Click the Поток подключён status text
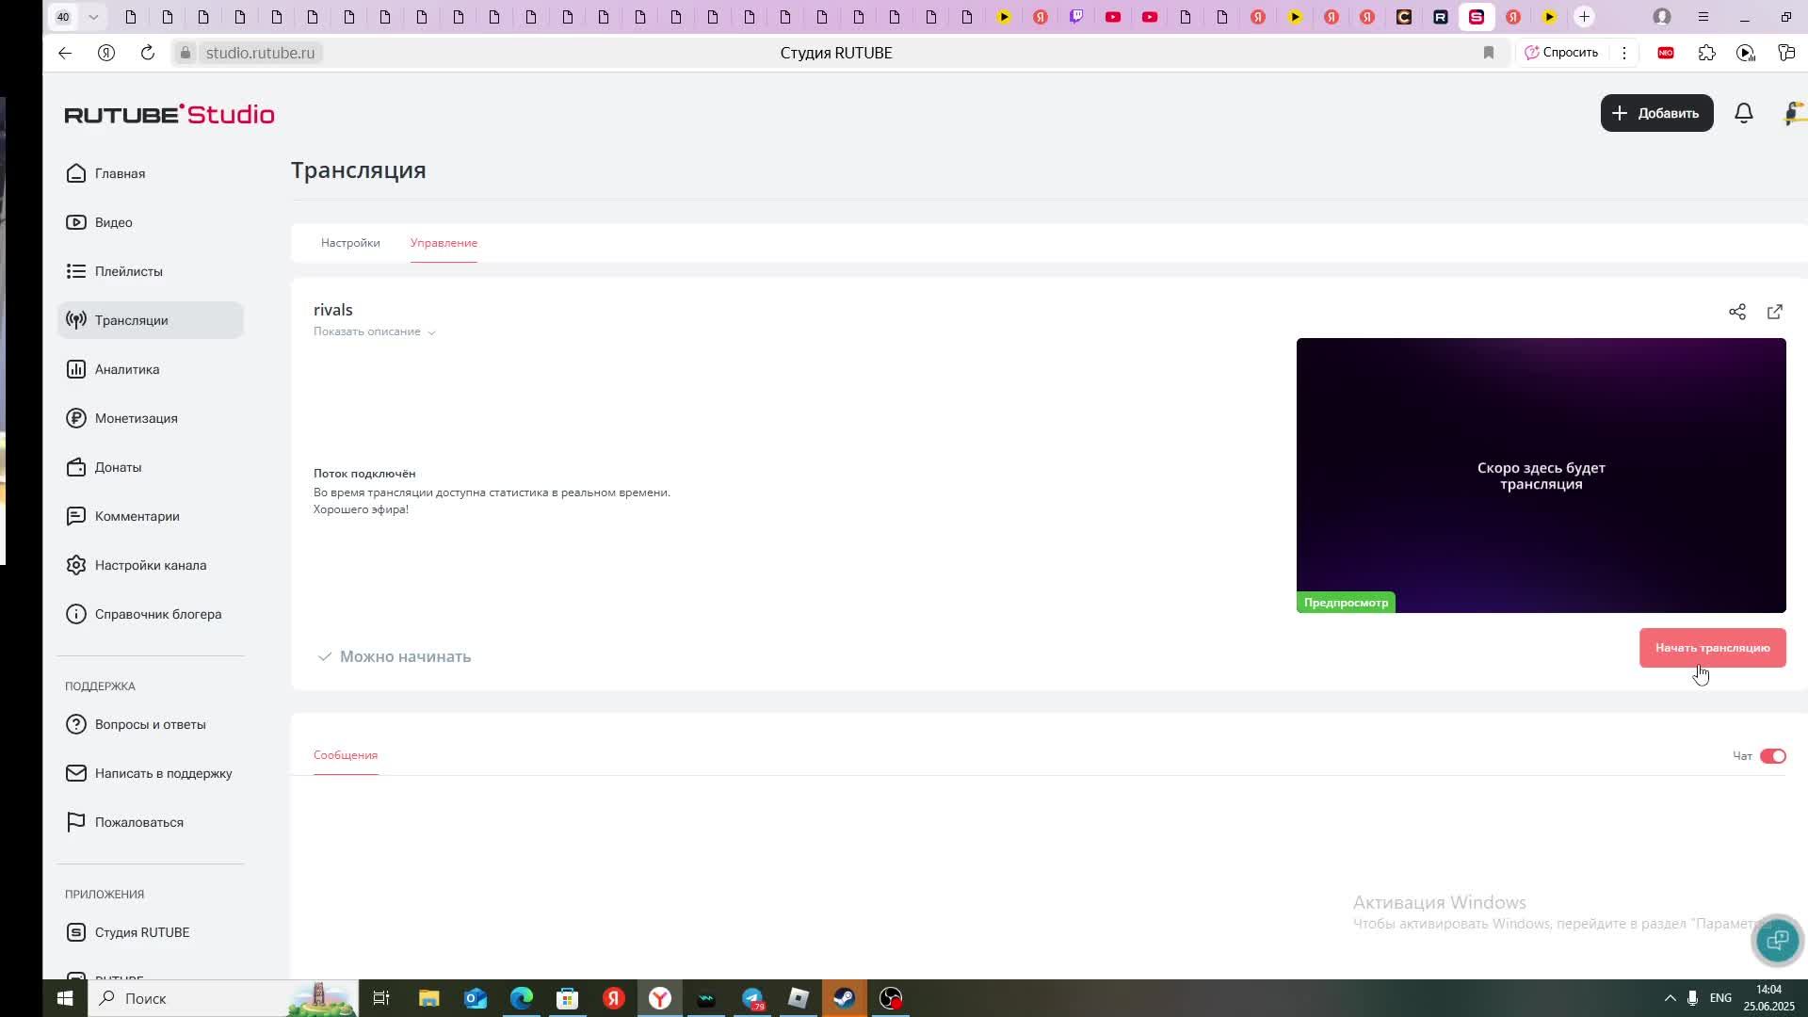This screenshot has width=1808, height=1017. 364,474
